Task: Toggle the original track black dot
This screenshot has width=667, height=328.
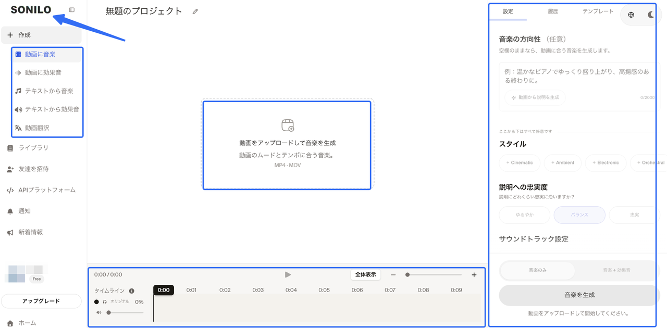Action: pyautogui.click(x=96, y=302)
